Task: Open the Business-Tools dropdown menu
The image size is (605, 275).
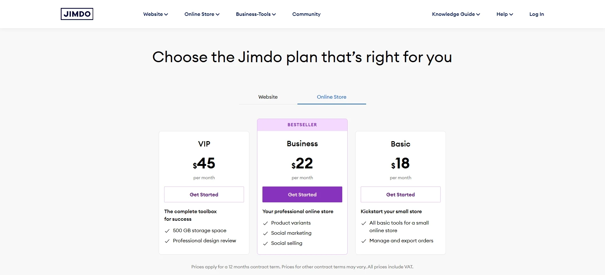Action: click(x=255, y=14)
